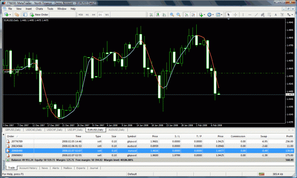The height and width of the screenshot is (178, 297).
Task: Switch to line chart mode
Action: point(164,15)
